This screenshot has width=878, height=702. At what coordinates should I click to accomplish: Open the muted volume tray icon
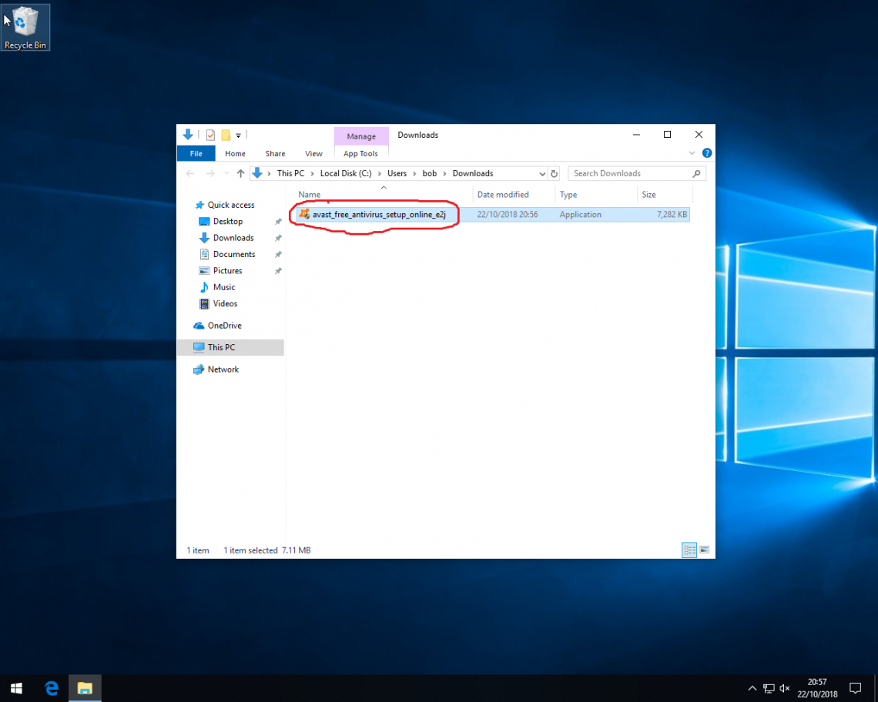point(785,688)
